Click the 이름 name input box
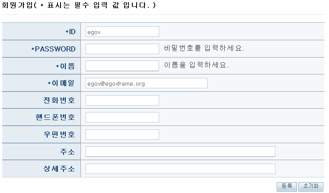 tap(122, 66)
